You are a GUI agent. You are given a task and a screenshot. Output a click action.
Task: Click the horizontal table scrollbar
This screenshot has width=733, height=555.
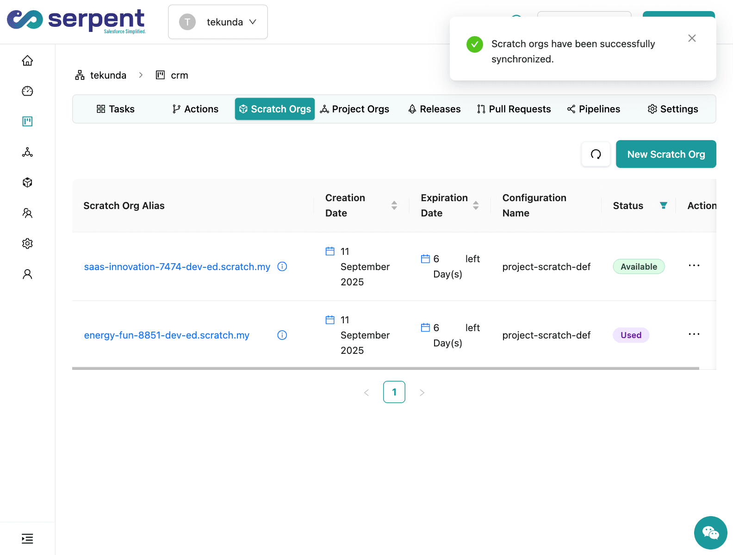coord(385,369)
